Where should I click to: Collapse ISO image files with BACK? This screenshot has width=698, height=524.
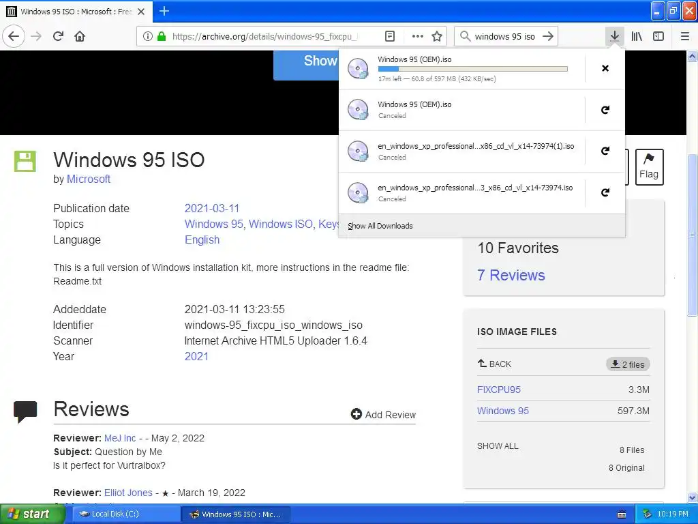pos(495,364)
